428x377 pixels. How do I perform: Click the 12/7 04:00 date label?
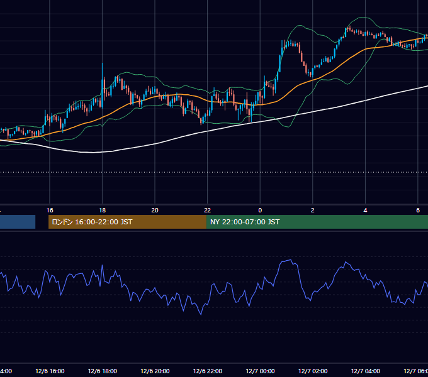point(366,371)
